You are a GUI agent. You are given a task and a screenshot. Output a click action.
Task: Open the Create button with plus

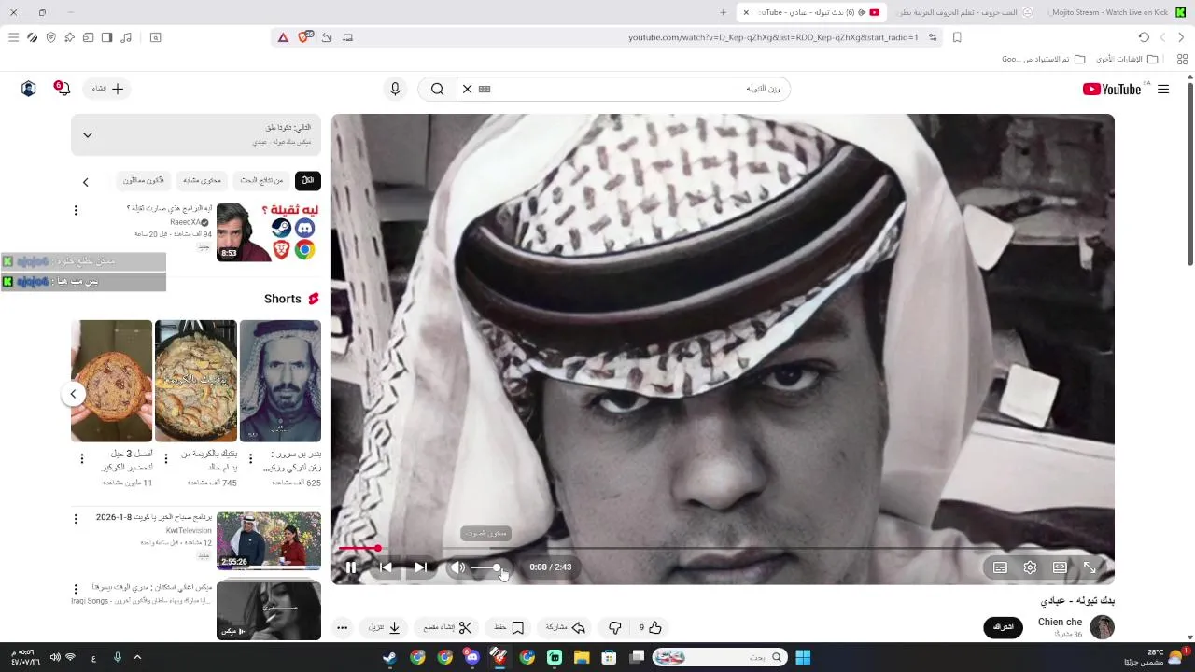pyautogui.click(x=107, y=89)
